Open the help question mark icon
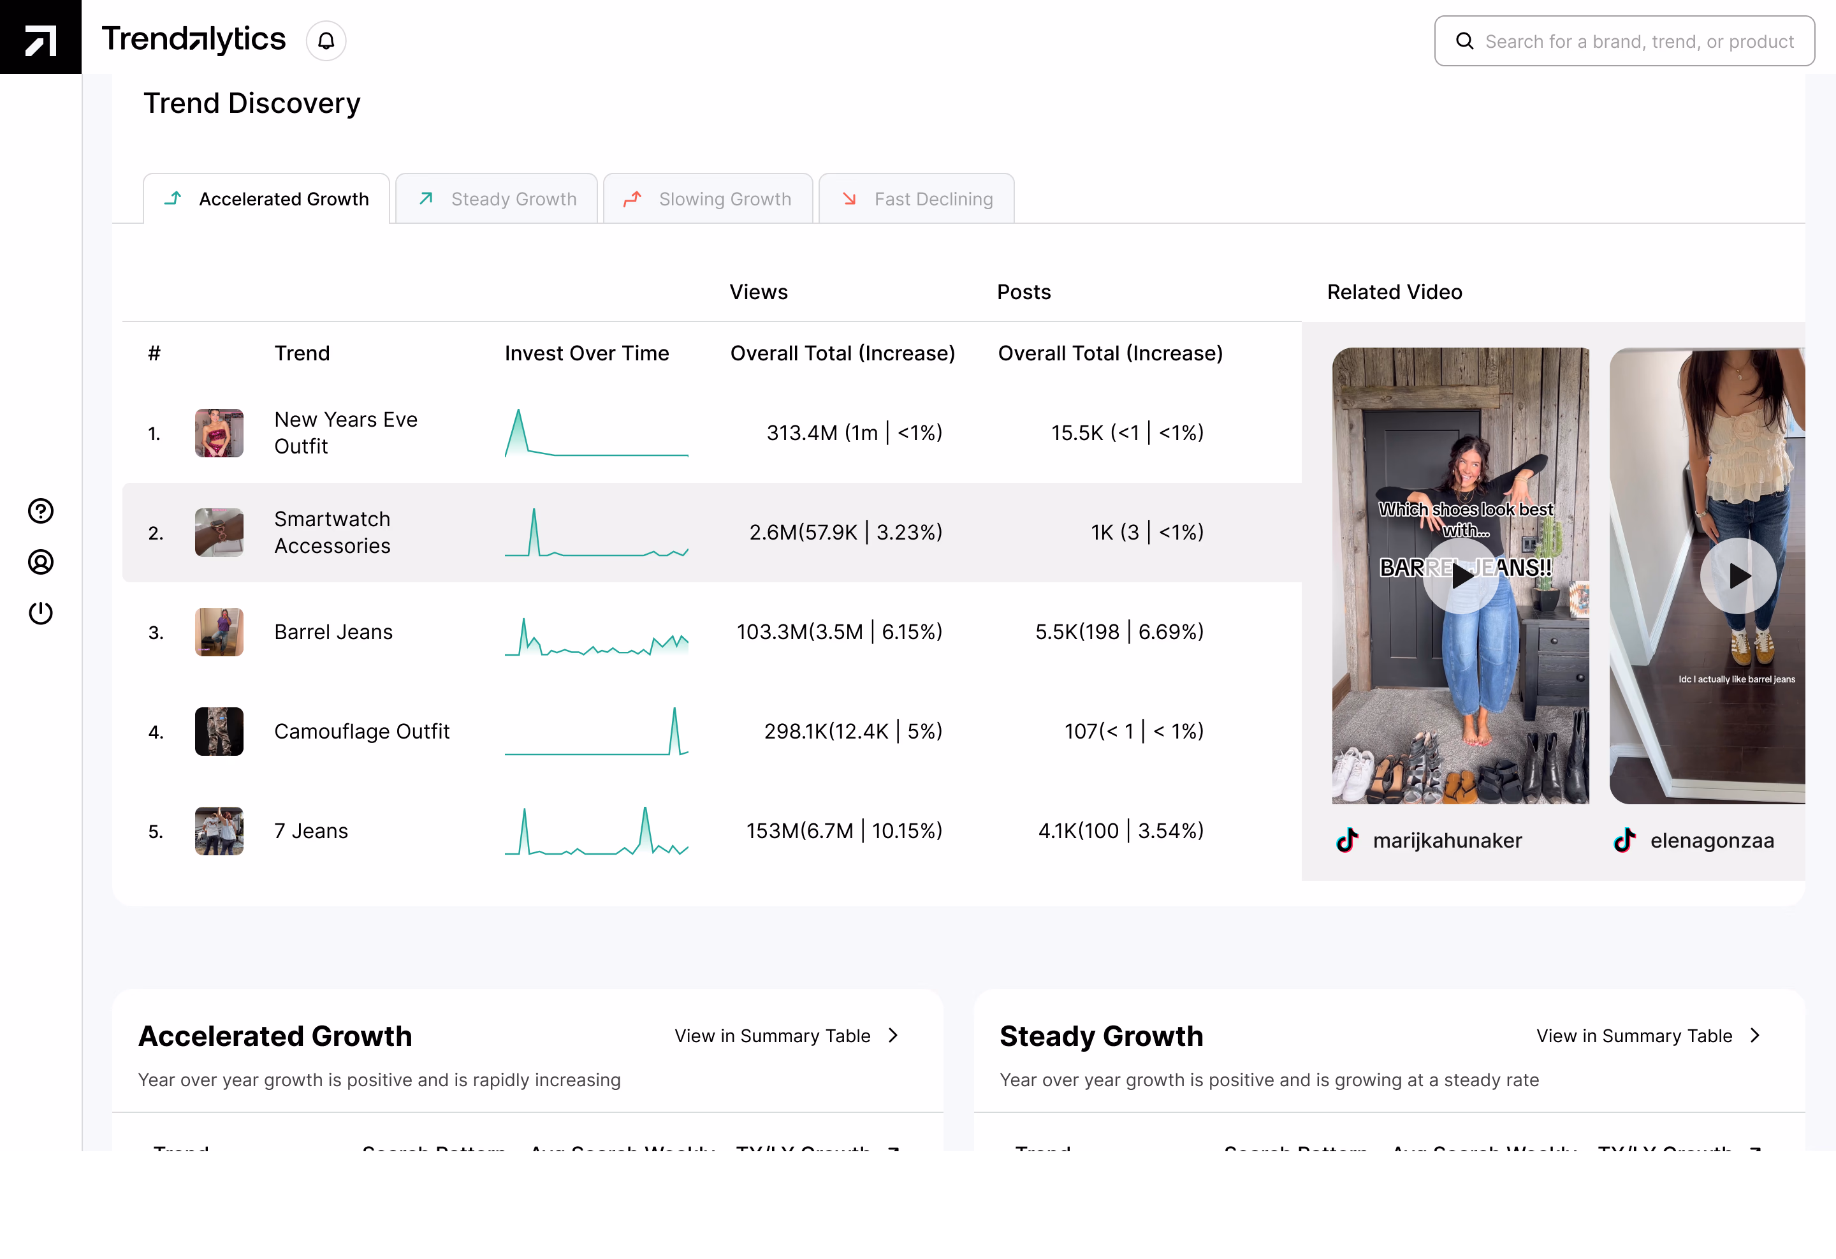The width and height of the screenshot is (1836, 1259). (x=40, y=512)
